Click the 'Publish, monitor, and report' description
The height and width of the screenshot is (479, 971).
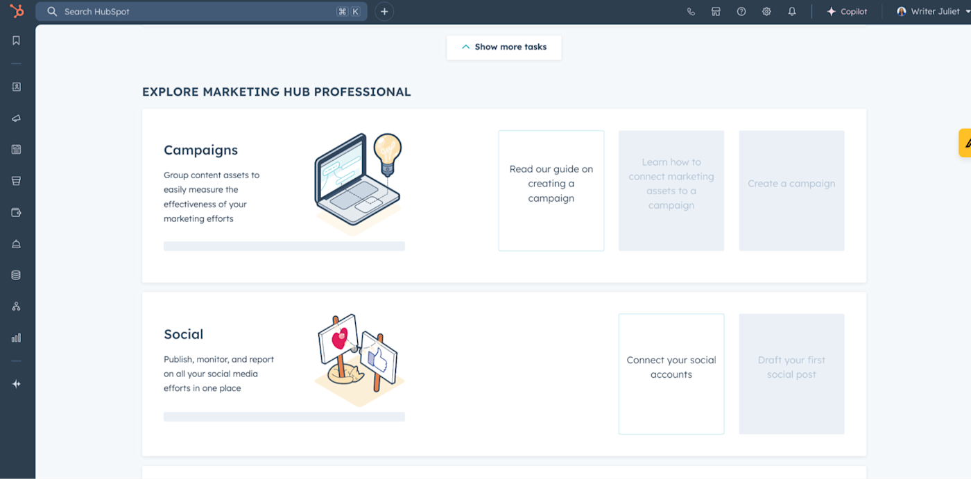[218, 374]
